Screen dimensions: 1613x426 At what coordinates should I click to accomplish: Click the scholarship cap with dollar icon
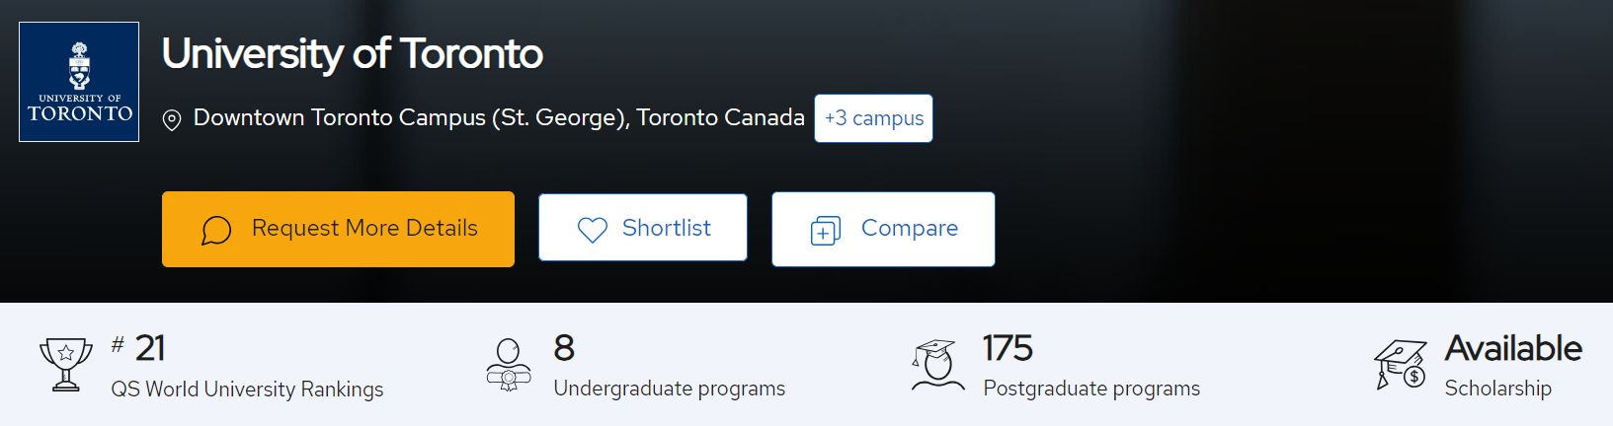click(1401, 365)
